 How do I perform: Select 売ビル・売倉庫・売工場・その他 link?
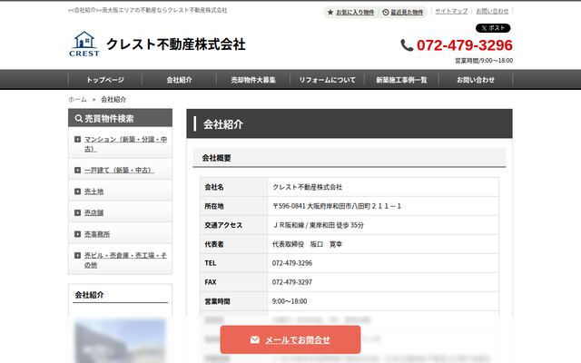click(x=125, y=260)
